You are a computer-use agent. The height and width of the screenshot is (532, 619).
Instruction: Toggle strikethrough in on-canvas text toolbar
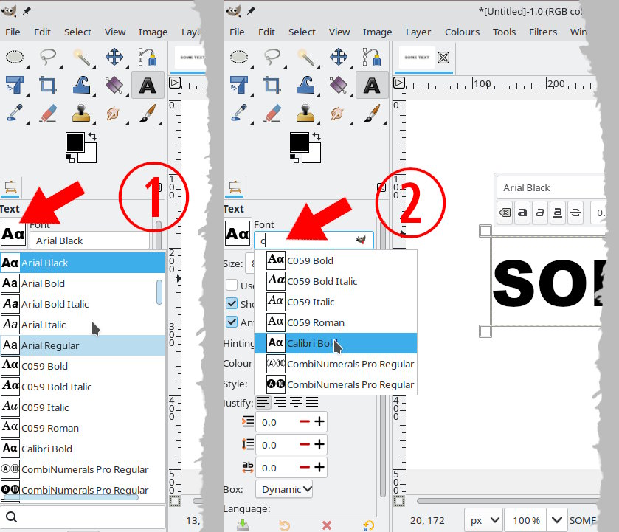pos(575,213)
